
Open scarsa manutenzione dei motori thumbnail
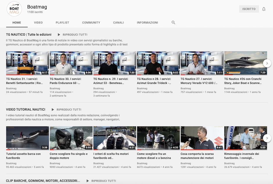pyautogui.click(x=202, y=138)
